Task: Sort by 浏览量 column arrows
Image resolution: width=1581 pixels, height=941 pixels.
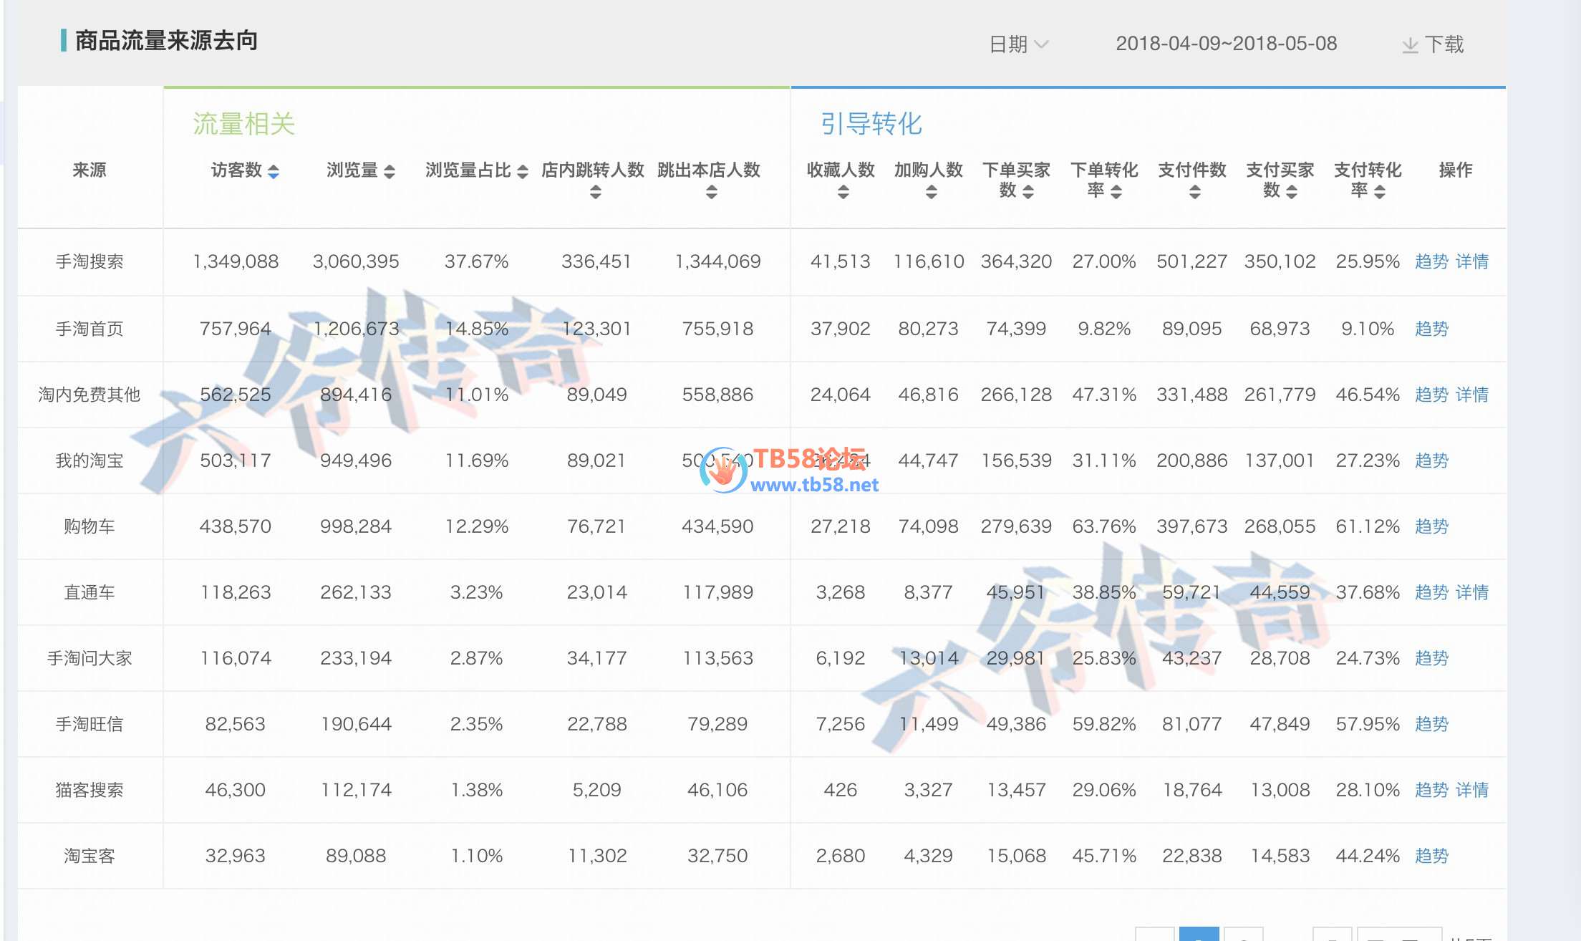Action: coord(390,172)
